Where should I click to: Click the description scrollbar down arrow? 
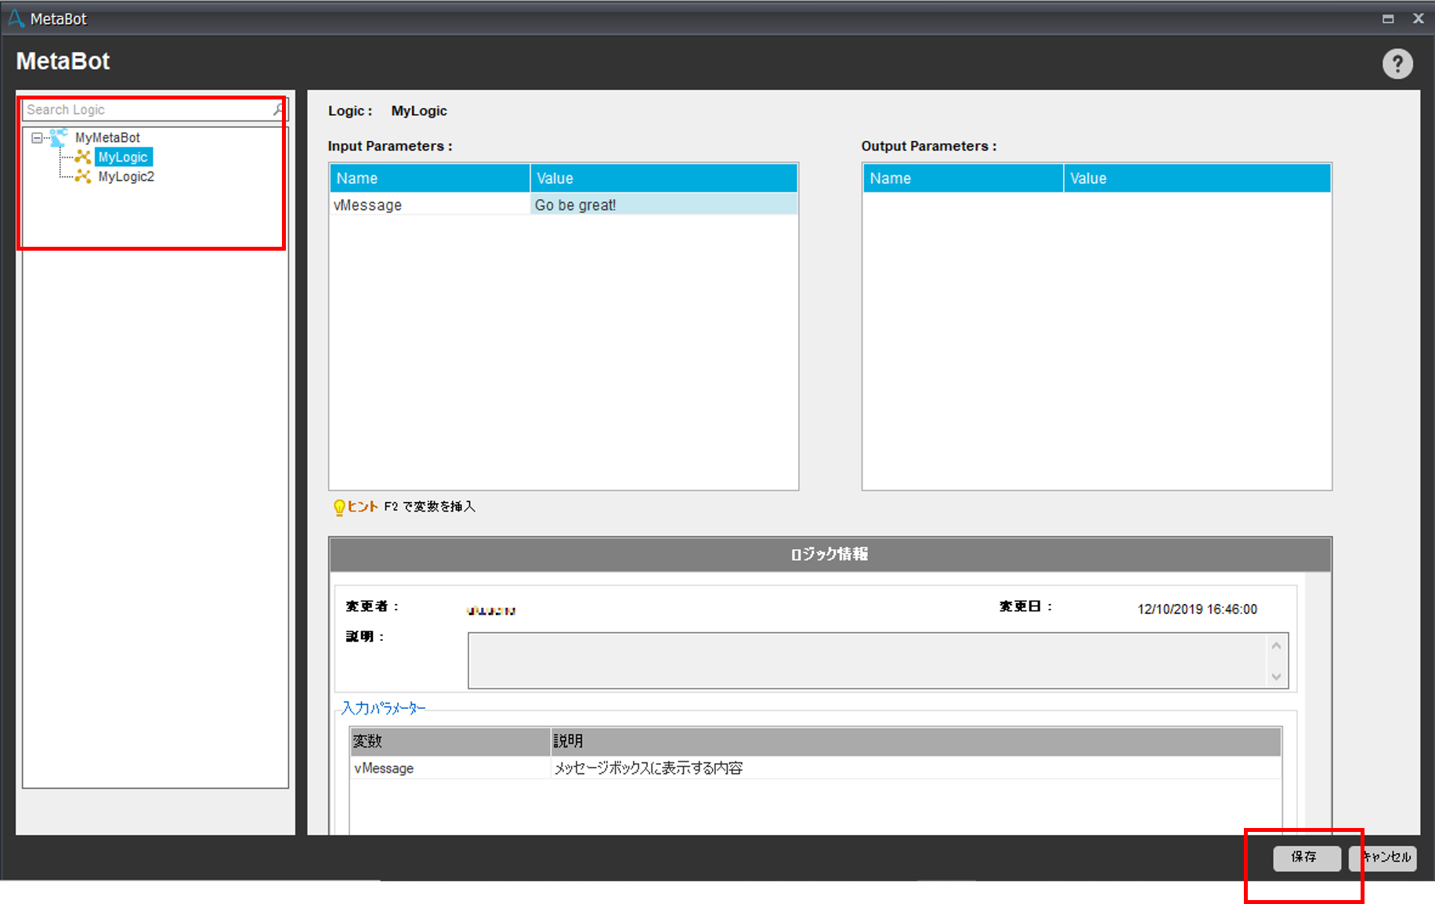pos(1276,677)
